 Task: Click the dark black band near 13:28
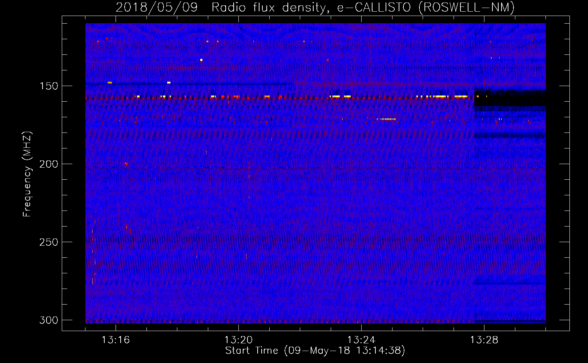coord(510,98)
